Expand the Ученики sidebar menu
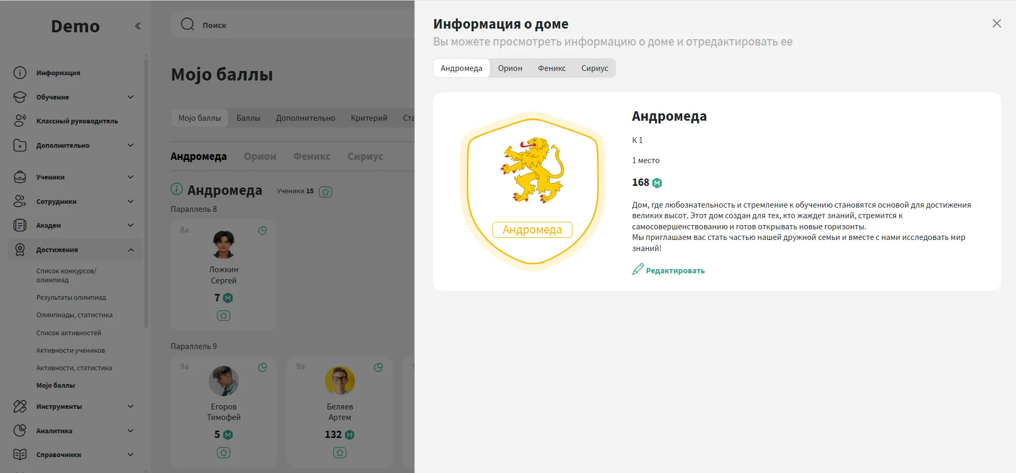This screenshot has width=1016, height=473. 131,177
